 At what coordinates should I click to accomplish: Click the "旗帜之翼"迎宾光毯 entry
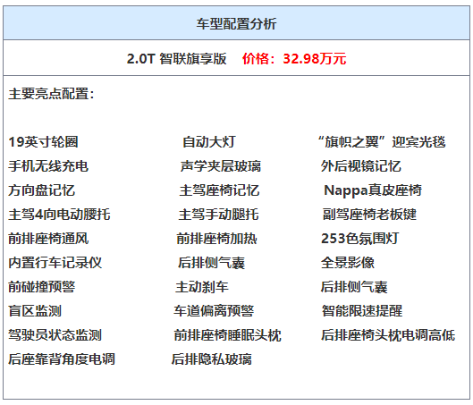click(x=382, y=142)
